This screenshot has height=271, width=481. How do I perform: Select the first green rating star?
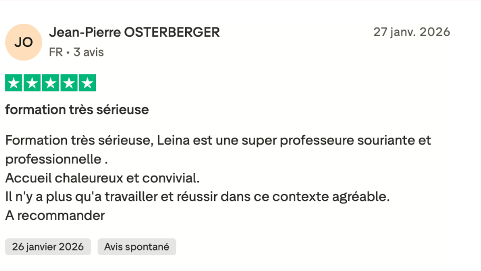tap(14, 83)
